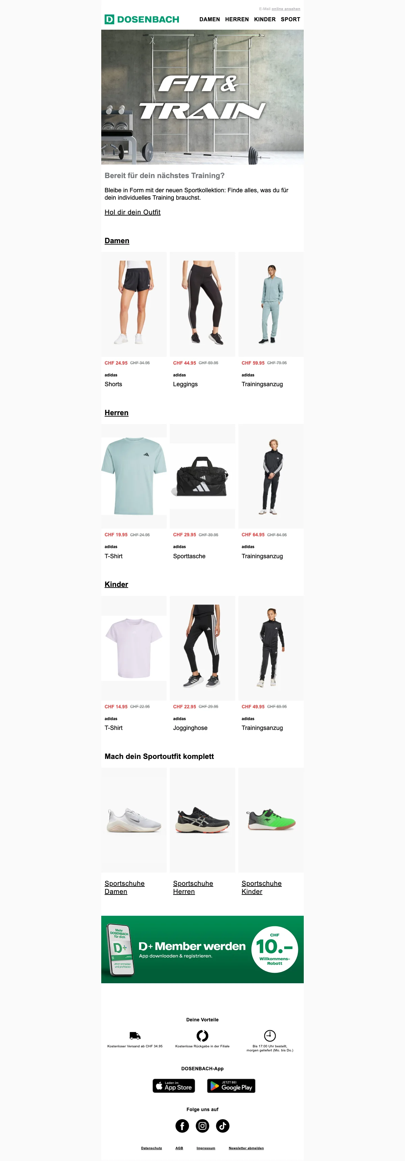View the email online via 'online ansehen'
Viewport: 405px width, 1161px height.
[286, 9]
